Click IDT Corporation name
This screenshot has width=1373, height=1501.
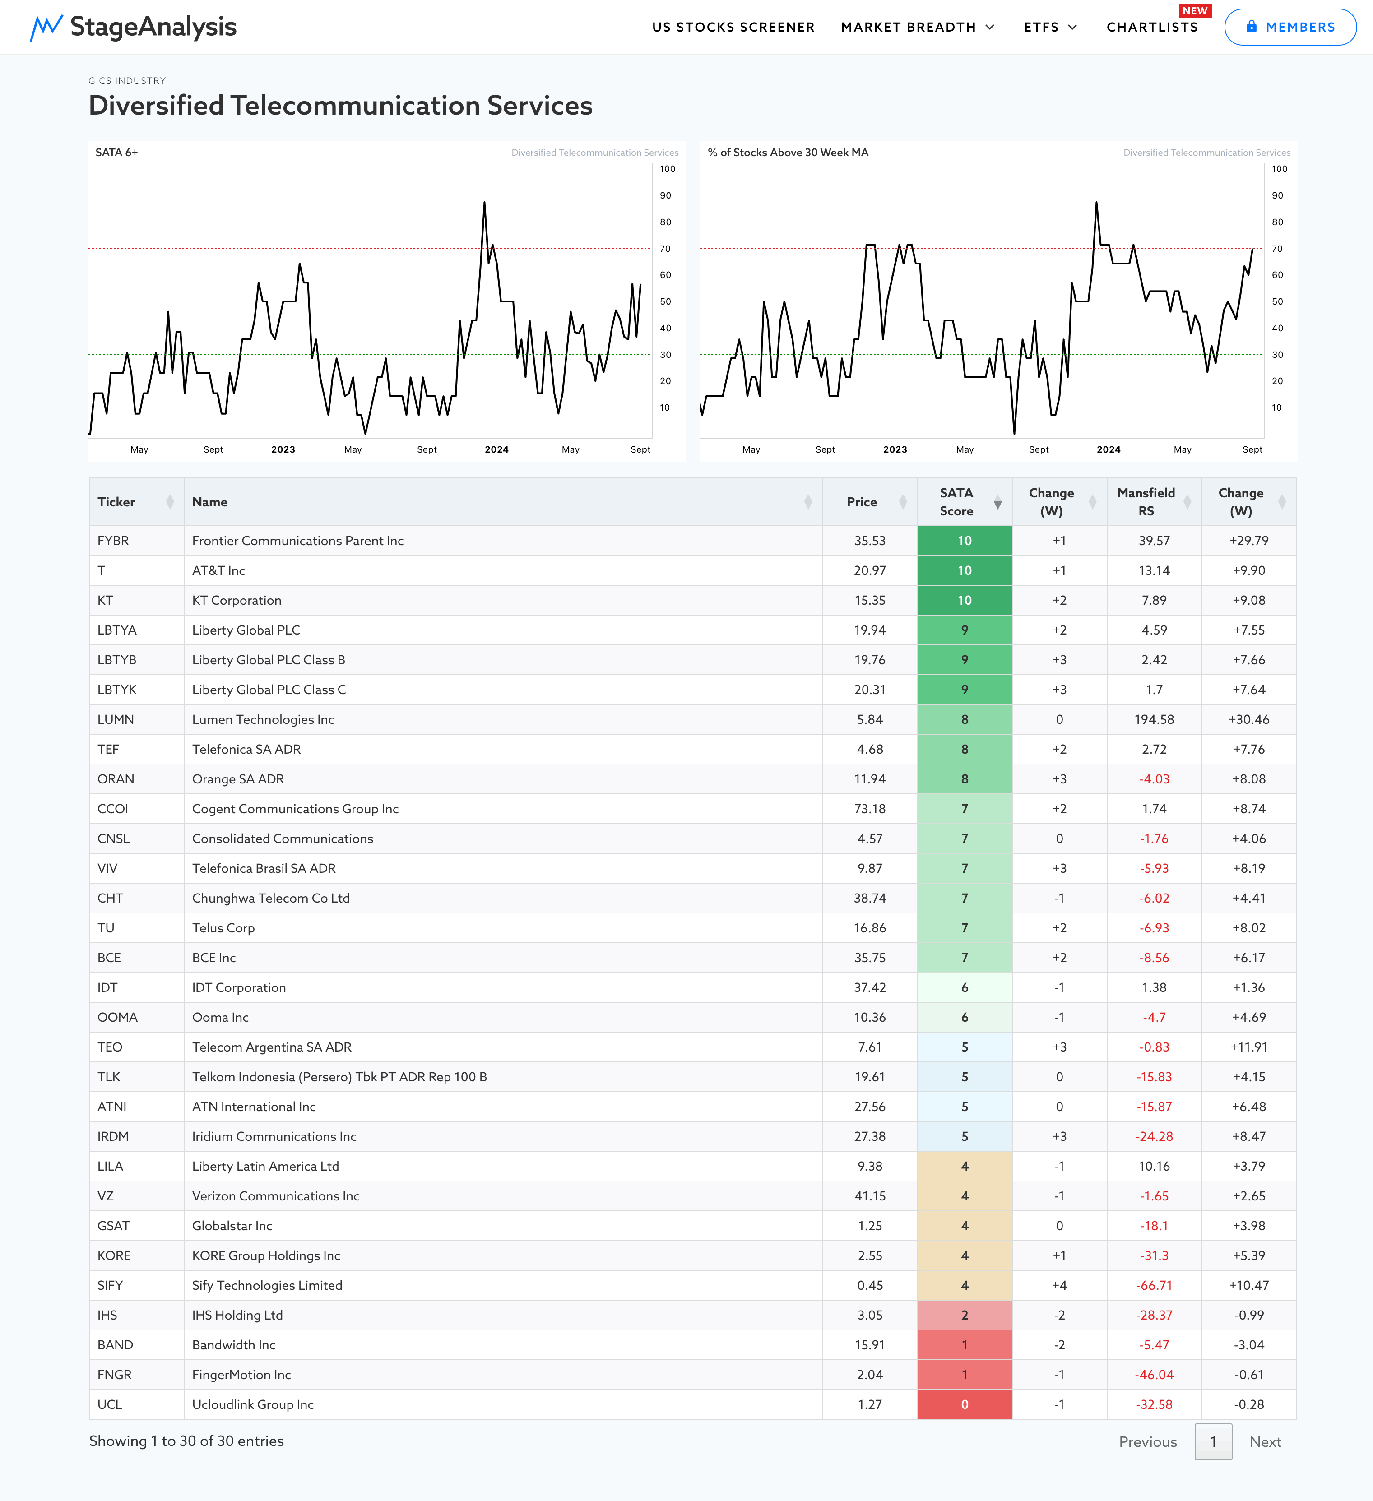pos(239,987)
